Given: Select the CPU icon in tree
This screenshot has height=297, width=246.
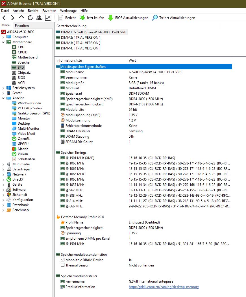Looking at the screenshot, I should [x=14, y=47].
